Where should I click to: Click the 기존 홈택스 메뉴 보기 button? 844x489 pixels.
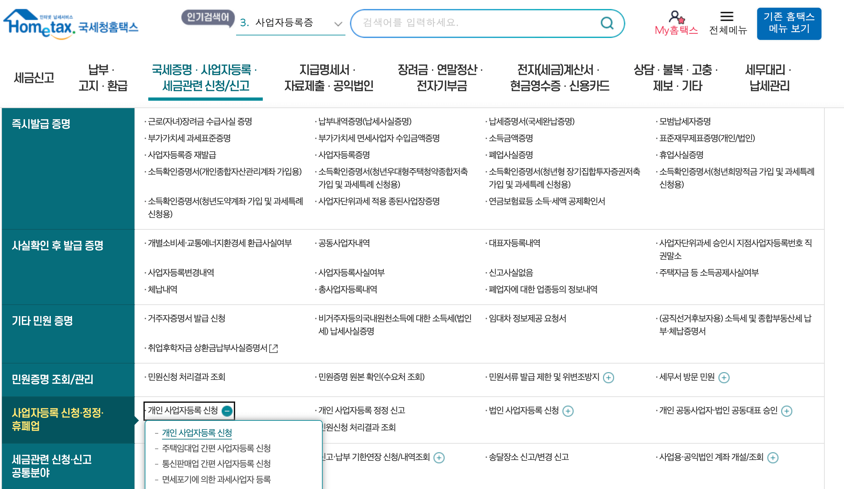(x=789, y=24)
